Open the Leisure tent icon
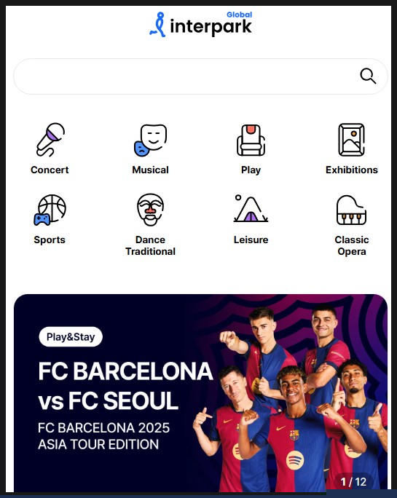 (x=251, y=208)
